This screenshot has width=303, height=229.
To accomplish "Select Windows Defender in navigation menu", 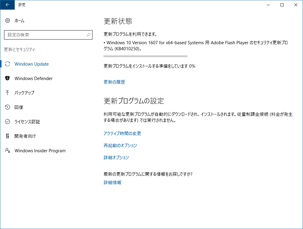I will [x=33, y=78].
